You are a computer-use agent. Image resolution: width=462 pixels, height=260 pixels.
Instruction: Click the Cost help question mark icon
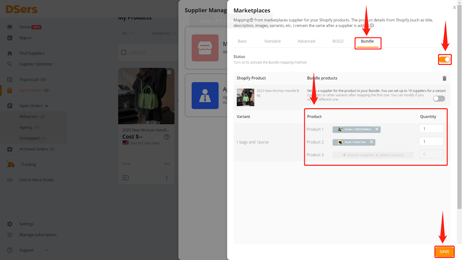tap(167, 137)
